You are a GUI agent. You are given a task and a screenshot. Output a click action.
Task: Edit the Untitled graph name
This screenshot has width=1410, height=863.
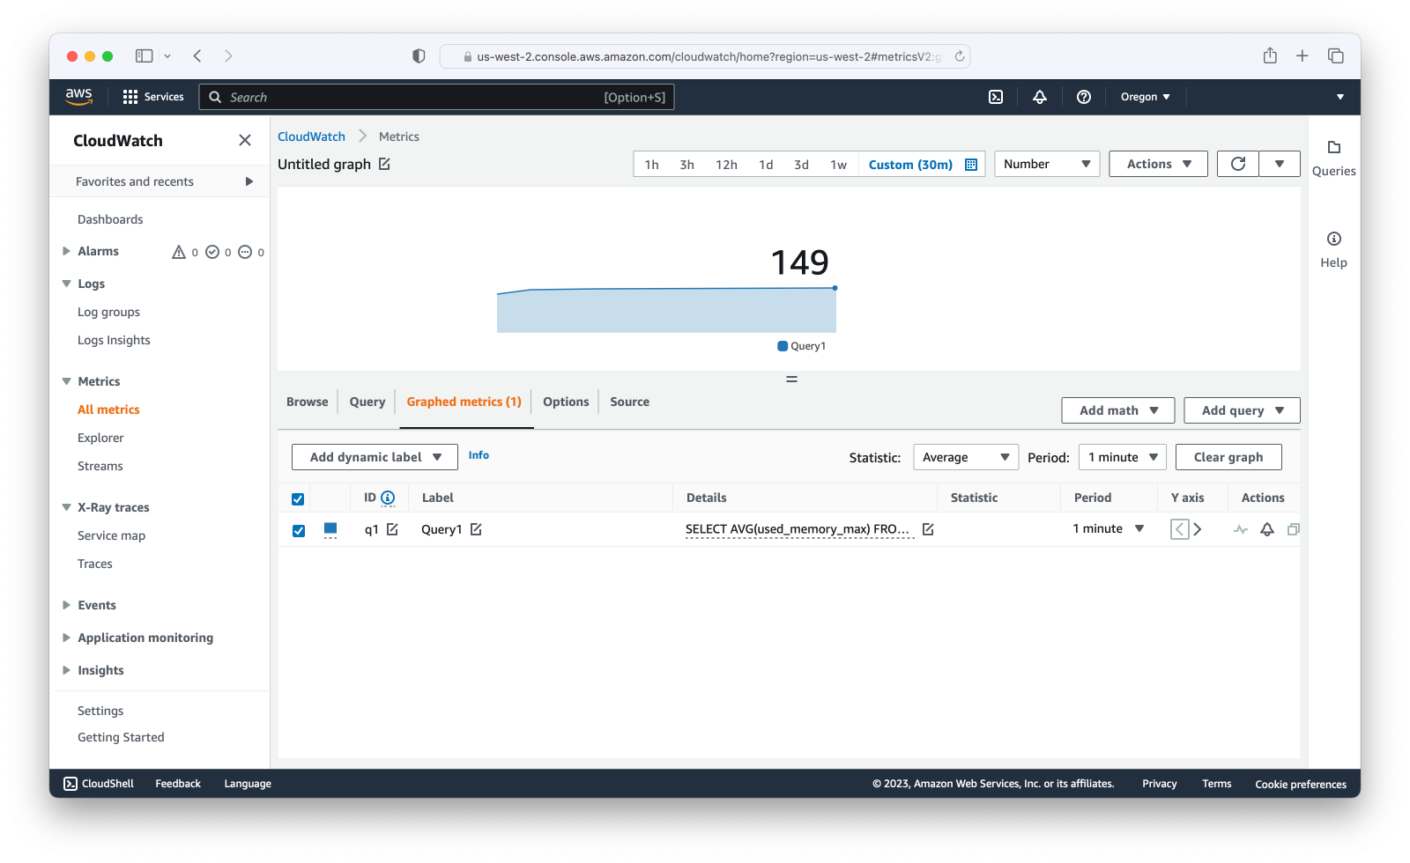pyautogui.click(x=384, y=164)
